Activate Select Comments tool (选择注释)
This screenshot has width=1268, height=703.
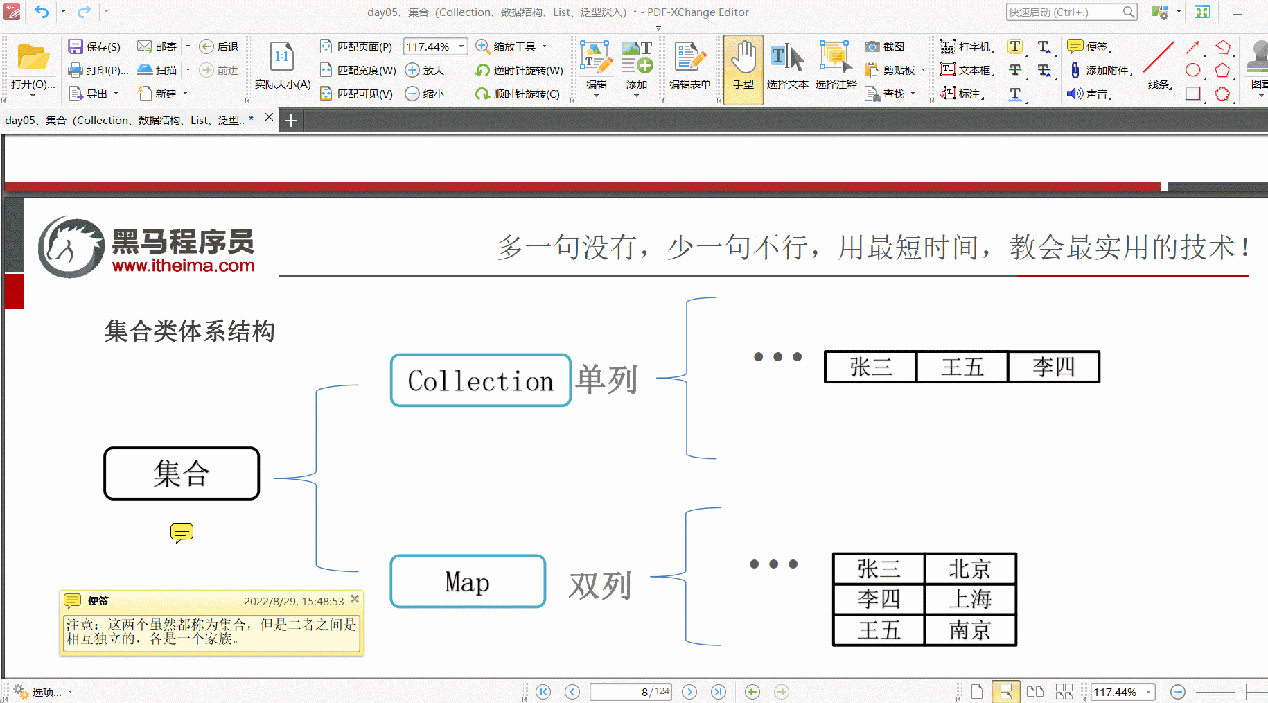click(x=835, y=69)
